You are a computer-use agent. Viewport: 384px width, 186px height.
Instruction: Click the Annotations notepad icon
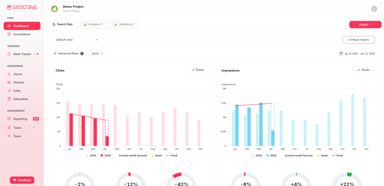click(9, 34)
